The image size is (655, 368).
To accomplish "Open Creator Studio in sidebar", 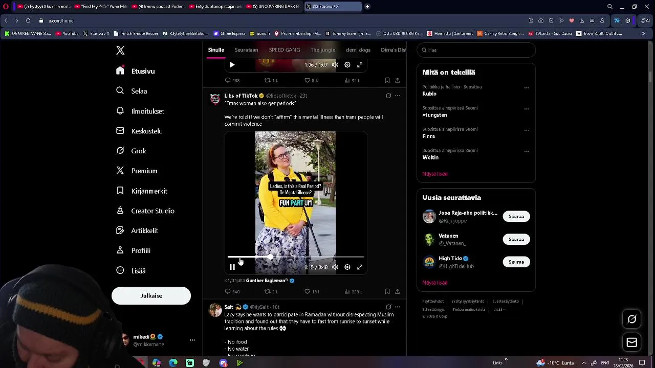I will click(x=145, y=211).
